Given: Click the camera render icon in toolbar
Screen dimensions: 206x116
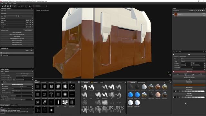Looking at the screenshot, I should point(30,6).
